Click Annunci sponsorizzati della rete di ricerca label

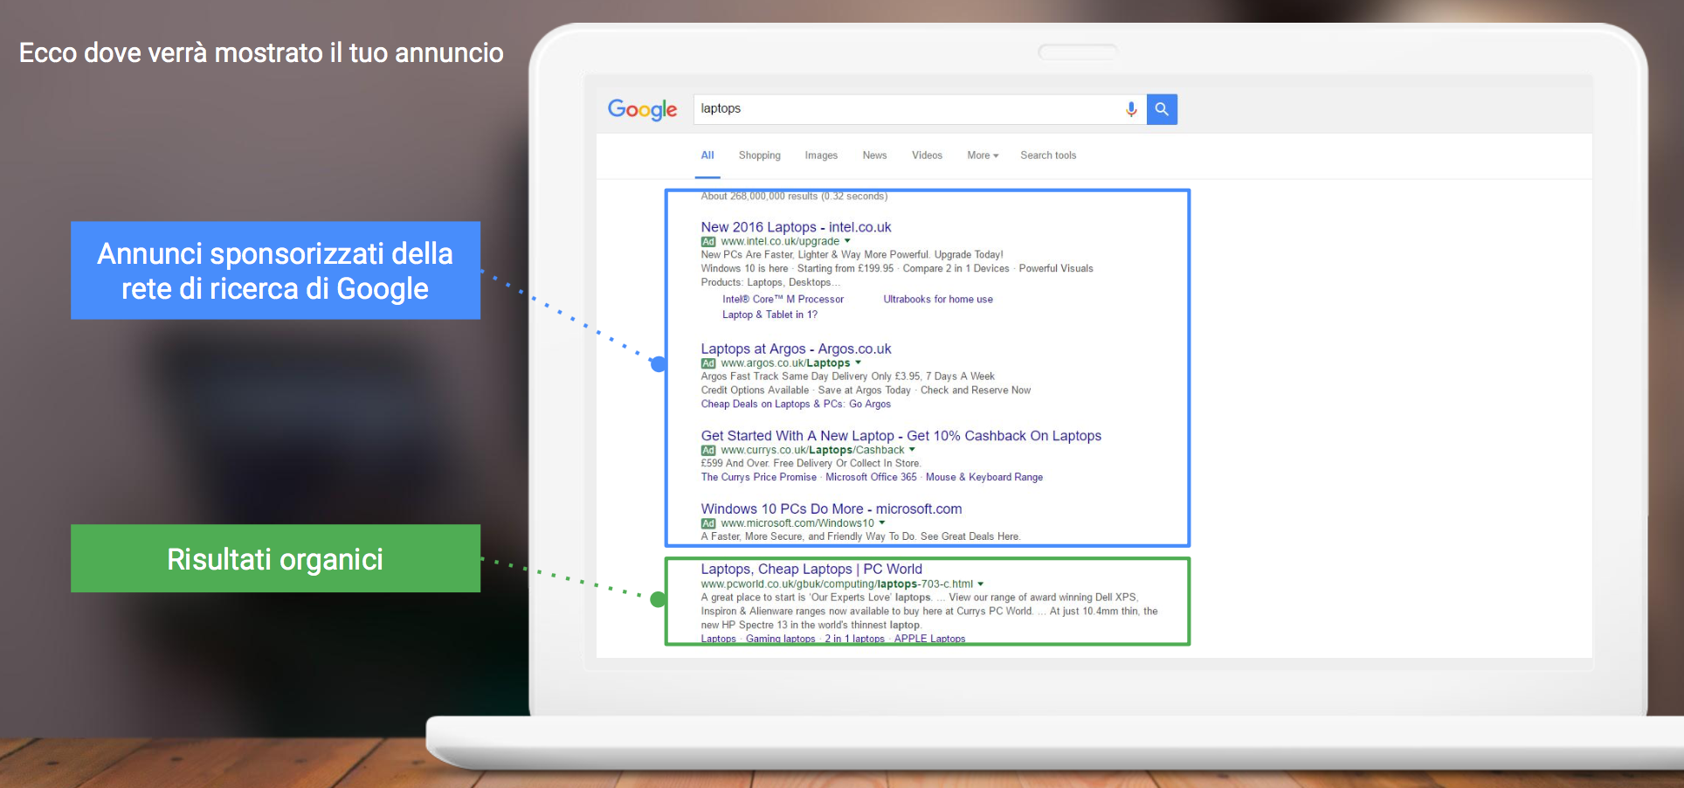275,271
